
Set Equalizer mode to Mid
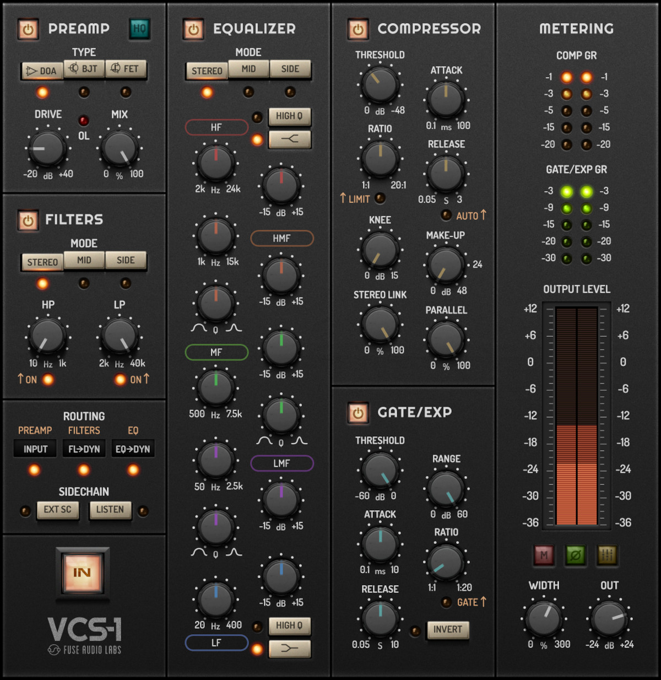pos(248,69)
